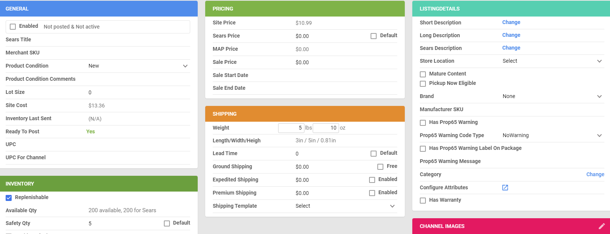Click the Sears Price $0.00 value
The height and width of the screenshot is (234, 610).
(x=302, y=36)
